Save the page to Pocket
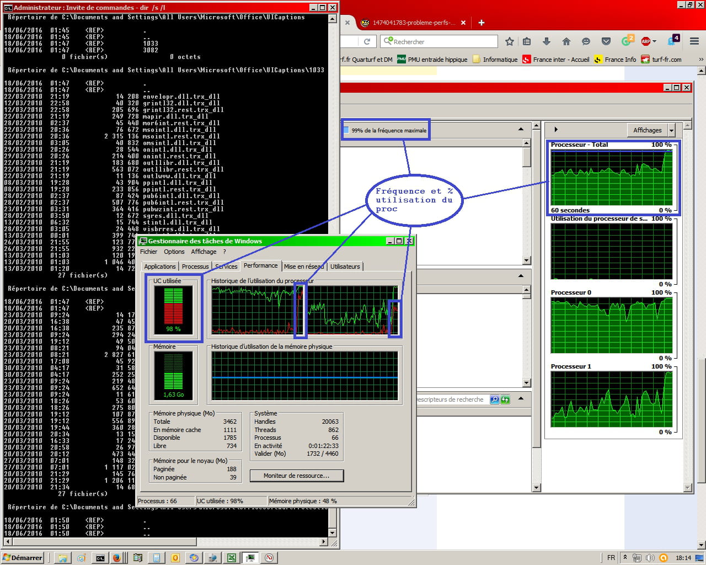This screenshot has height=565, width=706. tap(606, 41)
